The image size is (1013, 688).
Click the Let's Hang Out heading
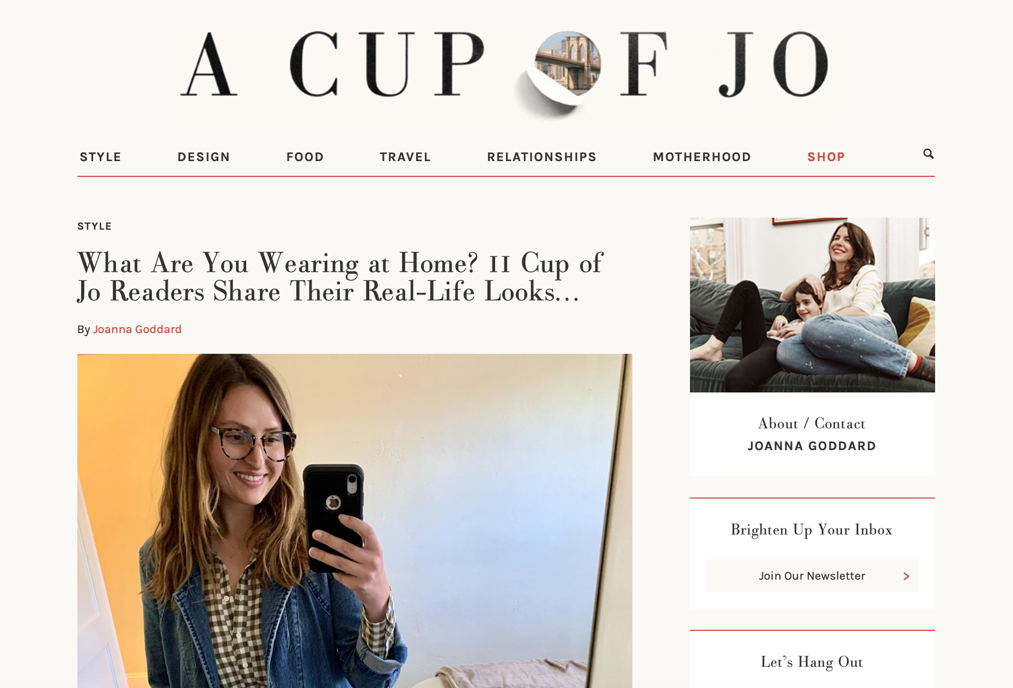tap(811, 662)
